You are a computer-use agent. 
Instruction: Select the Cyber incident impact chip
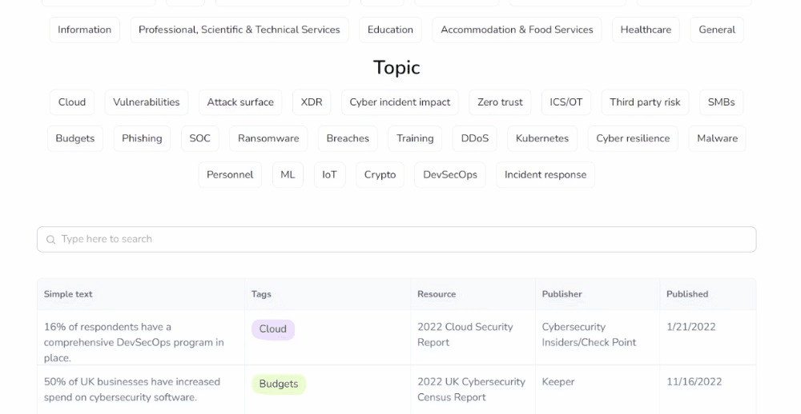pos(400,102)
